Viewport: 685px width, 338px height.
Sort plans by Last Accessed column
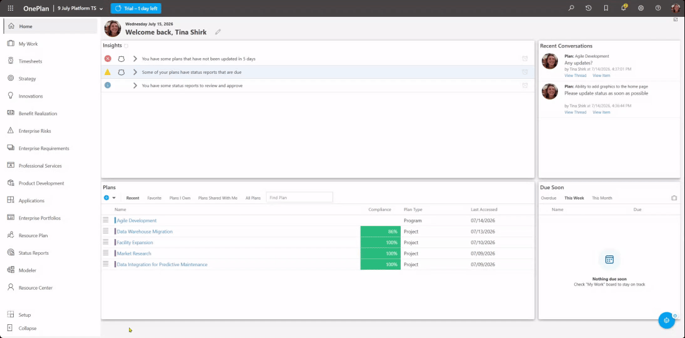483,210
